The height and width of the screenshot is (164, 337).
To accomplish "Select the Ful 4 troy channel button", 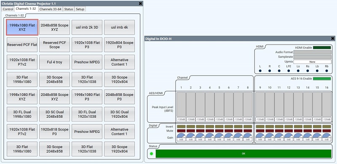I will click(x=55, y=62).
